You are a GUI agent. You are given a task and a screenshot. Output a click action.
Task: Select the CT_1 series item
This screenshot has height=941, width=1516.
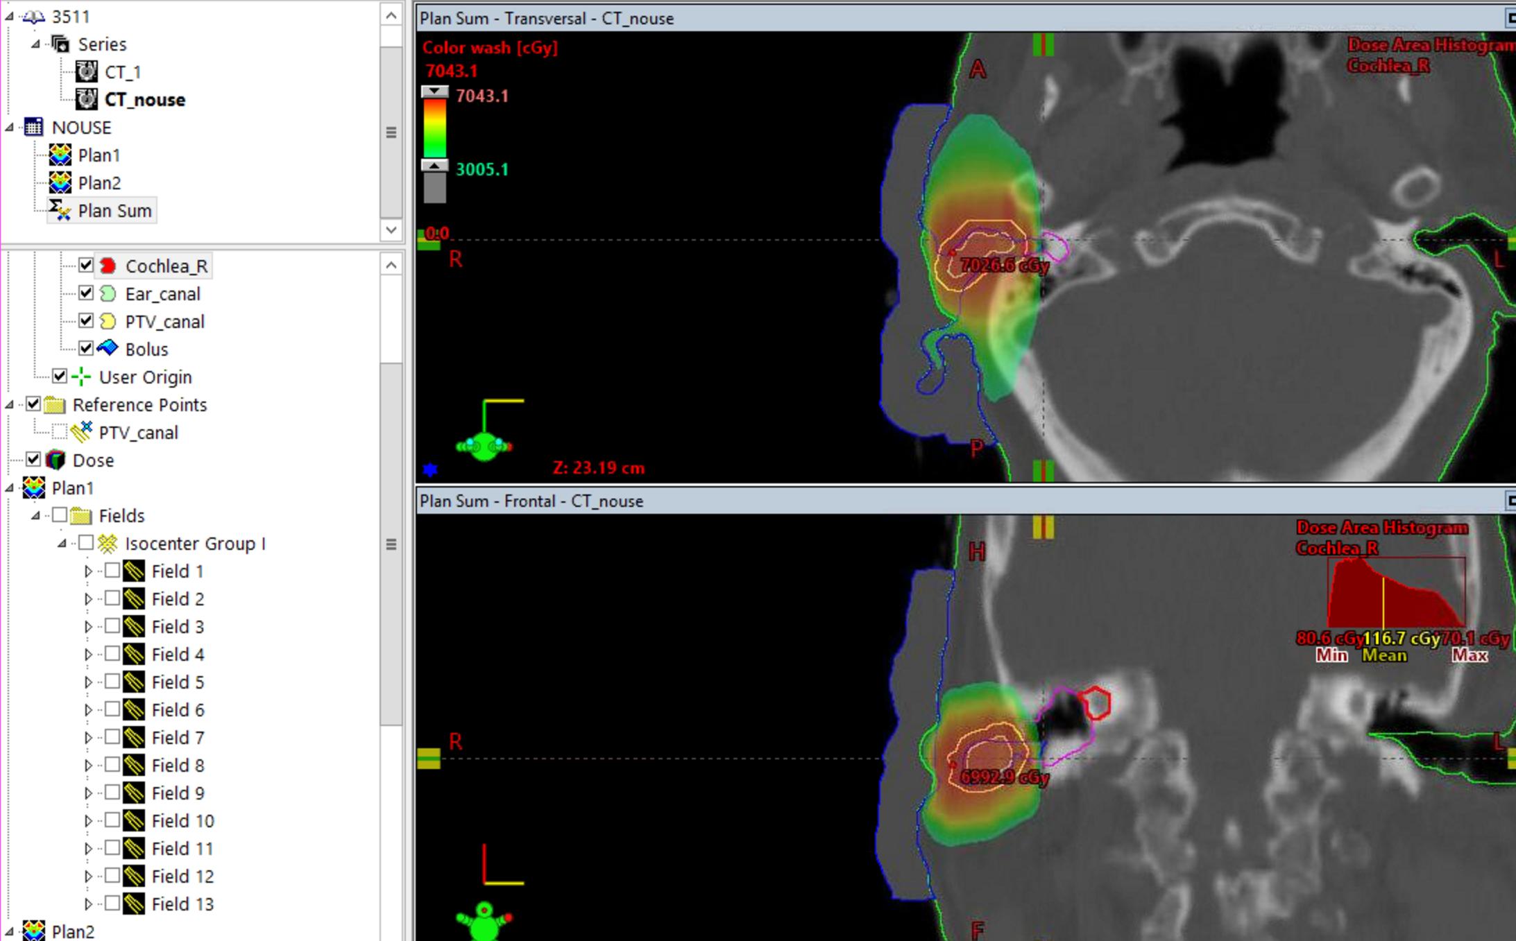(123, 72)
